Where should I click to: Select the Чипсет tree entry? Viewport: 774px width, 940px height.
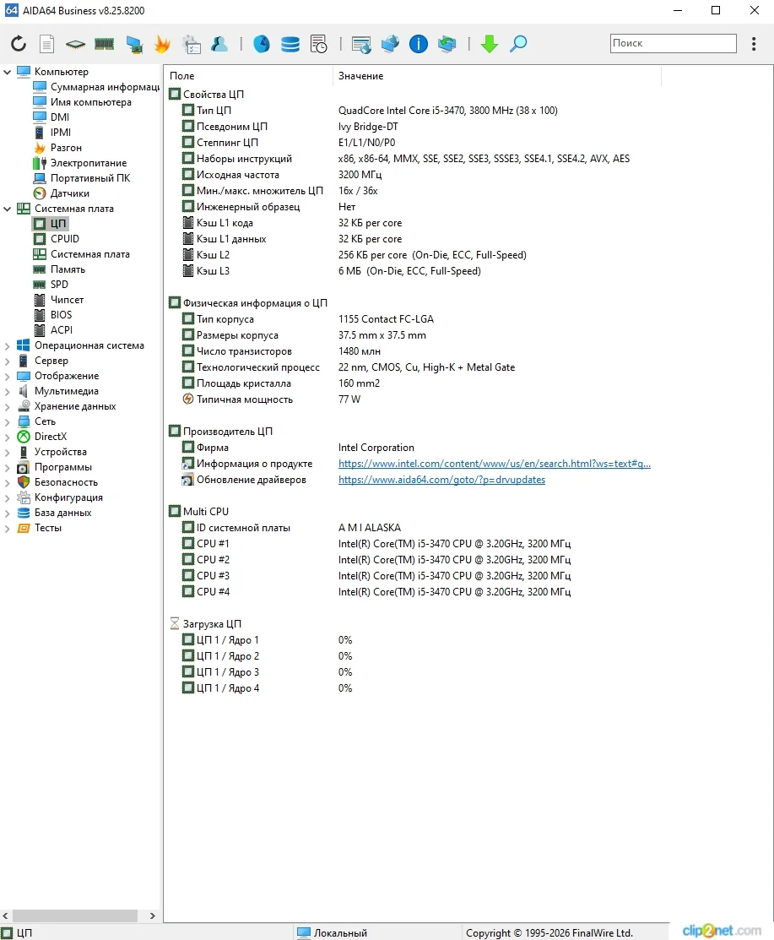tap(59, 300)
